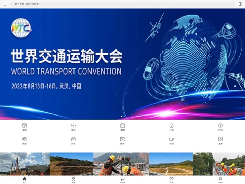Select the first carousel indicator dot
Image resolution: width=245 pixels, height=184 pixels.
point(122,117)
